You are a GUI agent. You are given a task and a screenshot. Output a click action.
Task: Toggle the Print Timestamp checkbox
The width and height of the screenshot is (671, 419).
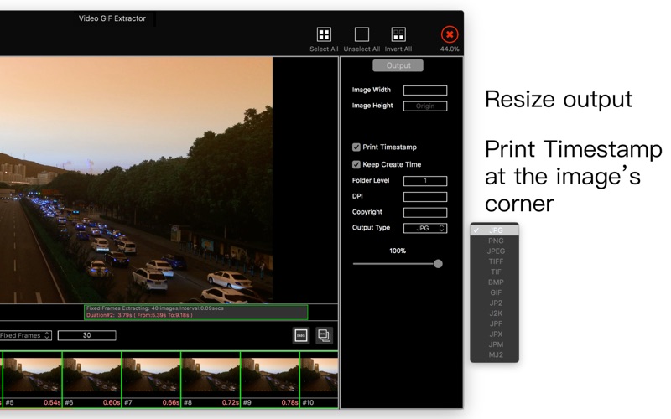[x=356, y=147]
